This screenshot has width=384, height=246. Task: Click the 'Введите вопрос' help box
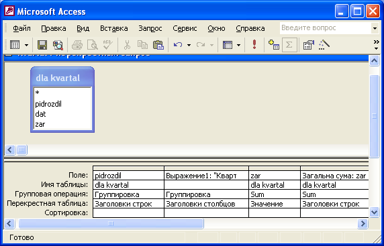[x=325, y=28]
